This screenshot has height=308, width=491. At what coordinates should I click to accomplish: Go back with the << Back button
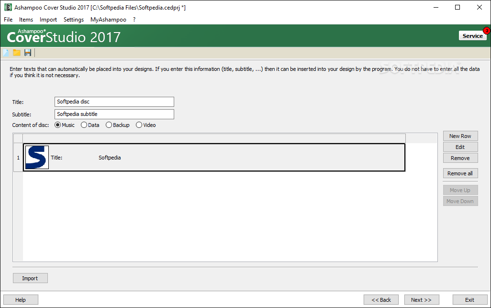381,300
